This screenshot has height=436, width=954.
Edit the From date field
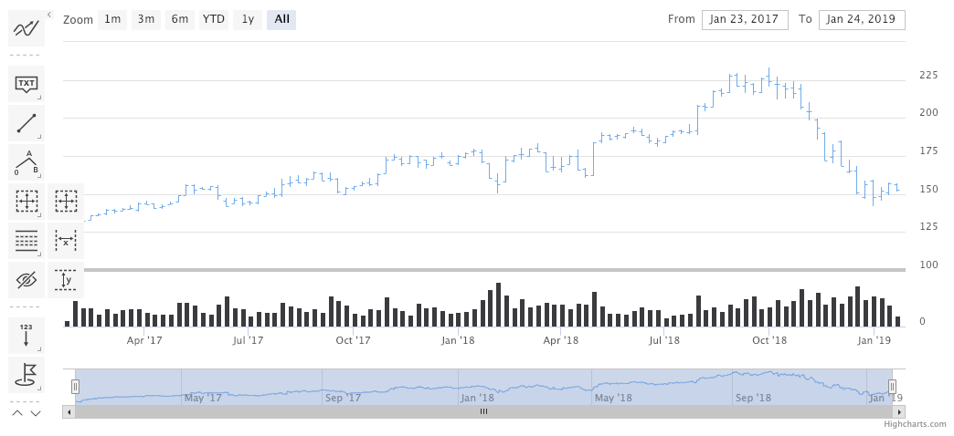pyautogui.click(x=745, y=19)
